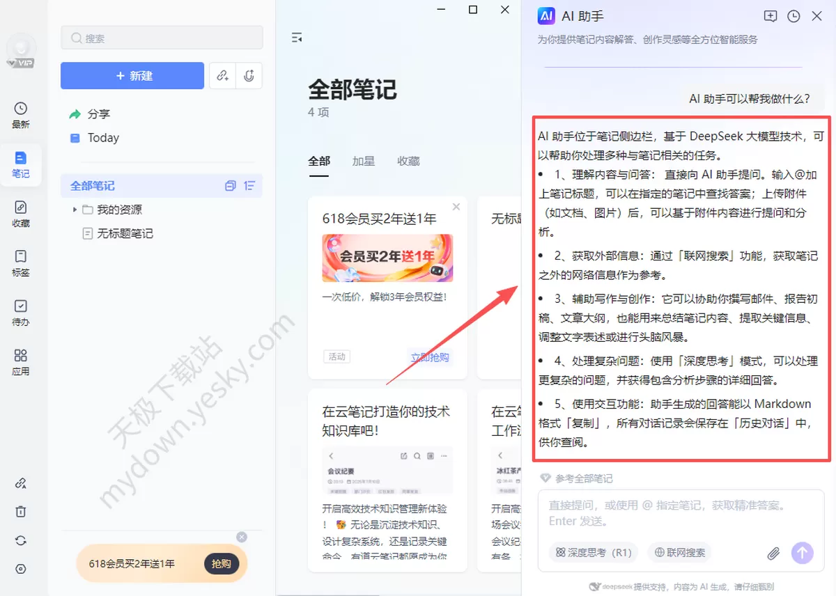
Task: Attach a file with the paperclip icon
Action: [773, 554]
